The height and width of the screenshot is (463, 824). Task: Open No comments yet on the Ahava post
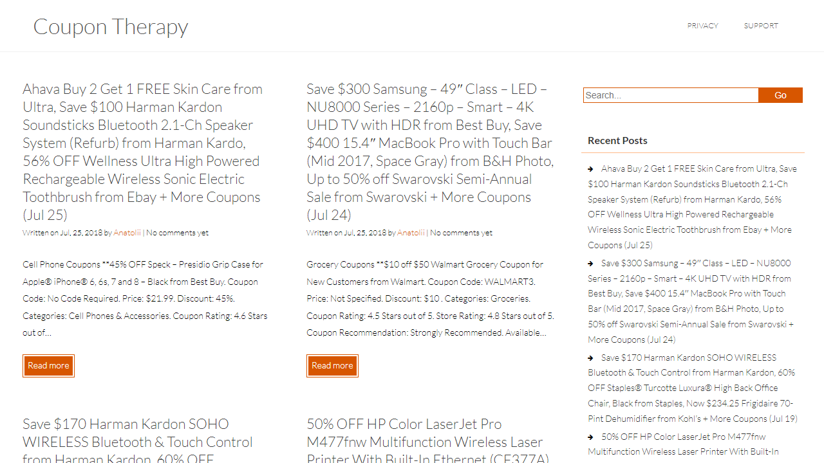pos(177,232)
